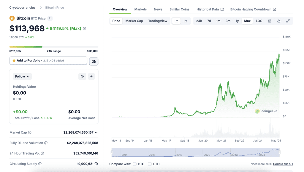Click the breadcrumb chevron separator
Viewport: 304px width, 172px height.
coord(41,7)
